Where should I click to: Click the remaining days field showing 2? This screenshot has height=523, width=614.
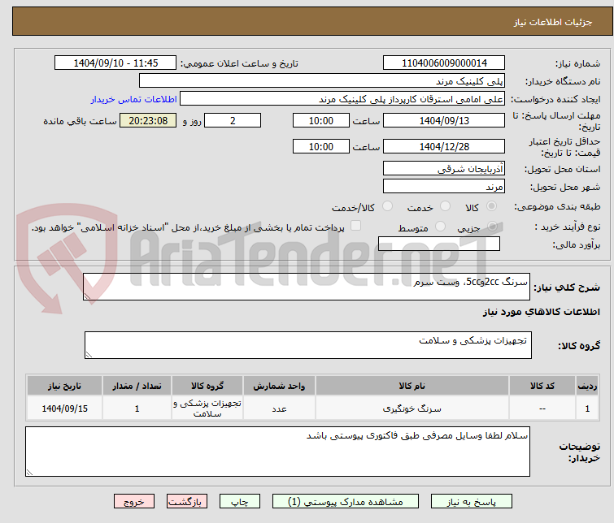coord(233,120)
